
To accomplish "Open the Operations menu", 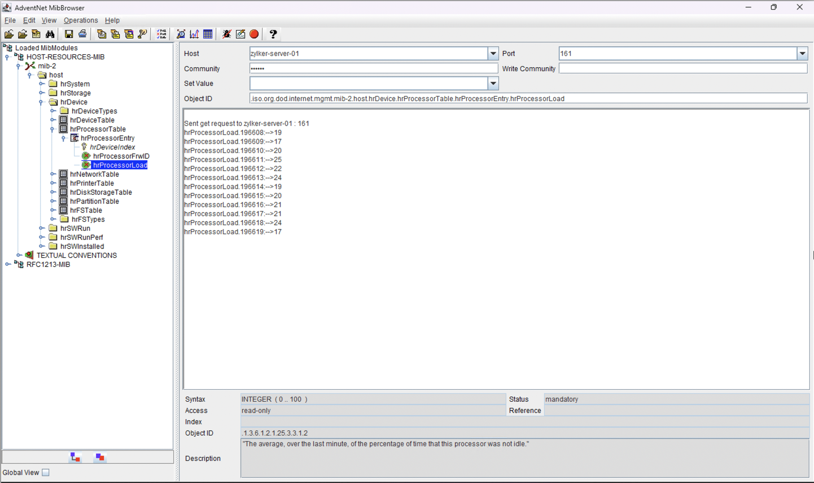I will point(81,20).
